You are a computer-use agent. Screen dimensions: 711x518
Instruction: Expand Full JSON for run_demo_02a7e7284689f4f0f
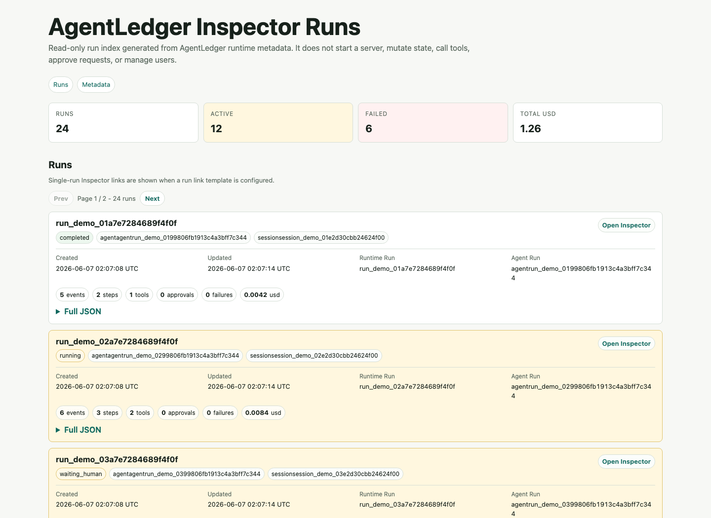pos(79,430)
